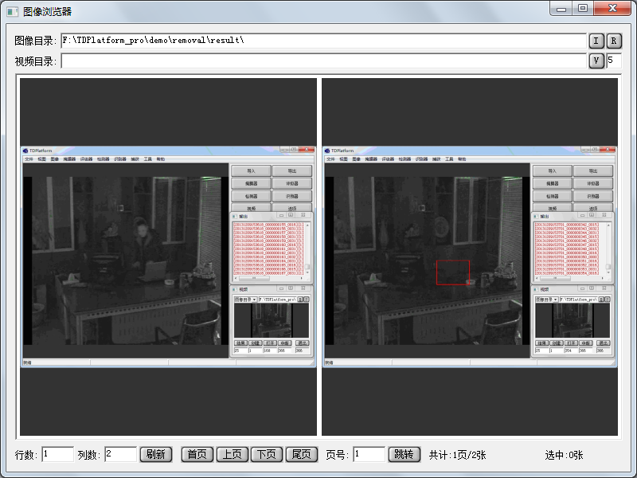Click the 列数 column count field

pyautogui.click(x=121, y=454)
